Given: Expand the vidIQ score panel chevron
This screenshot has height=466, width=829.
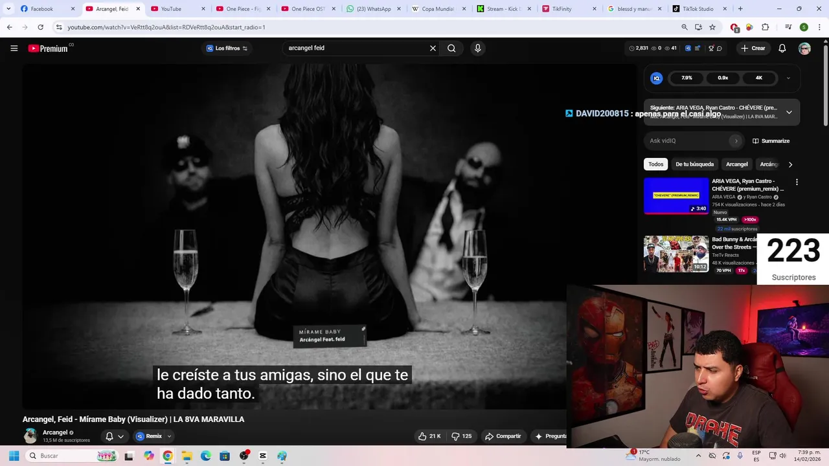Looking at the screenshot, I should coord(788,78).
